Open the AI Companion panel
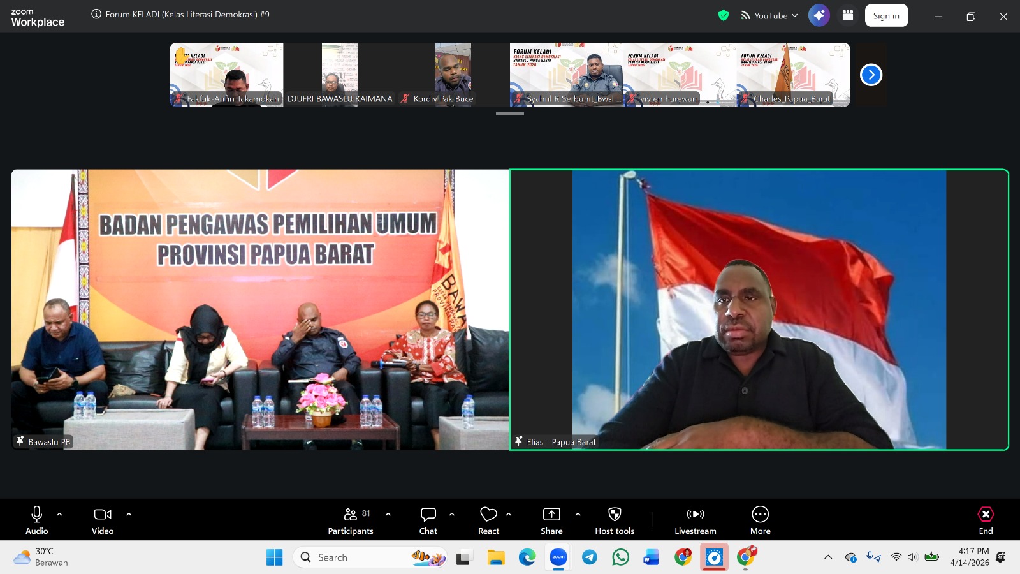 (x=820, y=15)
